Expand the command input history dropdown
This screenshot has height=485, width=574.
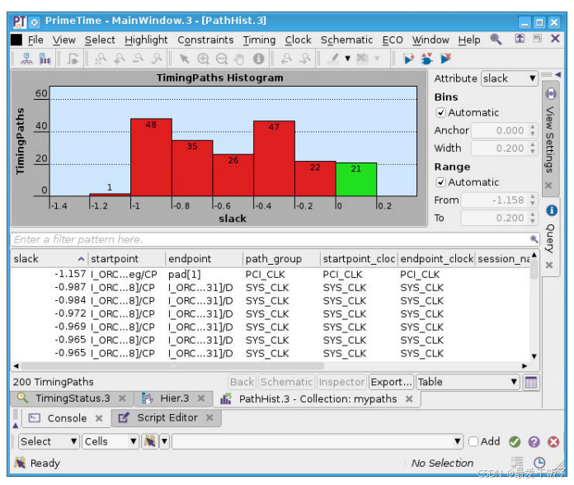coord(457,441)
